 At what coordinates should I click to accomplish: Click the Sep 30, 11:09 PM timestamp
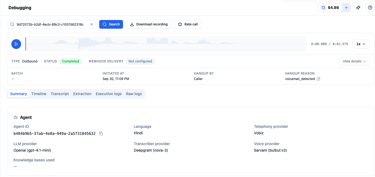(116, 79)
